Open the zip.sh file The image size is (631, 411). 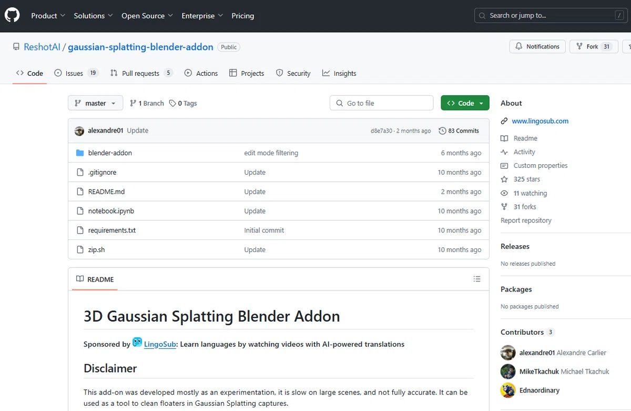(x=96, y=249)
